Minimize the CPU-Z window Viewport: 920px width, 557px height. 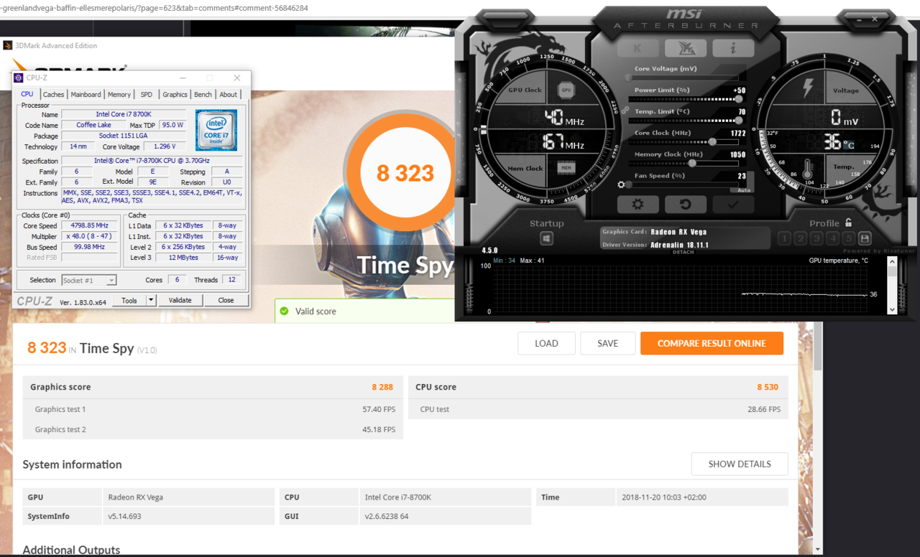tap(183, 78)
